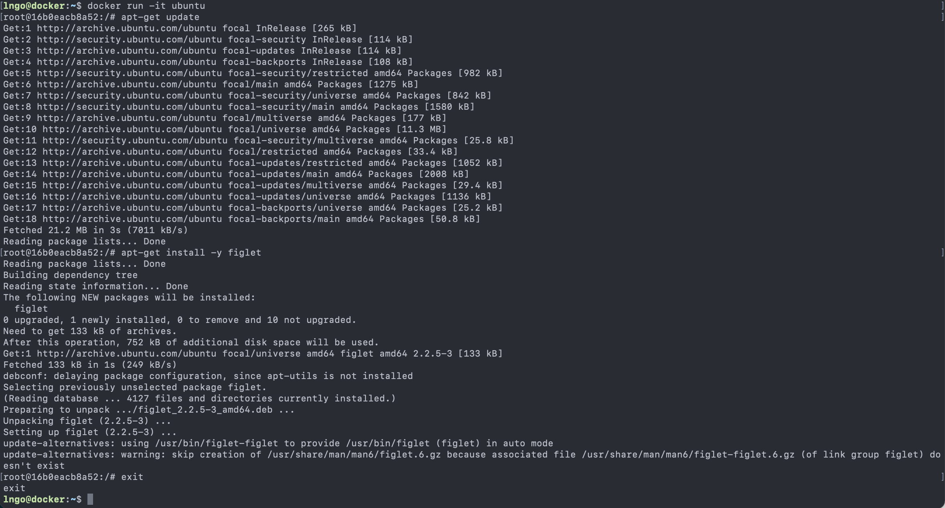
Task: Select the "apt-get install -y figlet" command
Action: click(x=191, y=253)
